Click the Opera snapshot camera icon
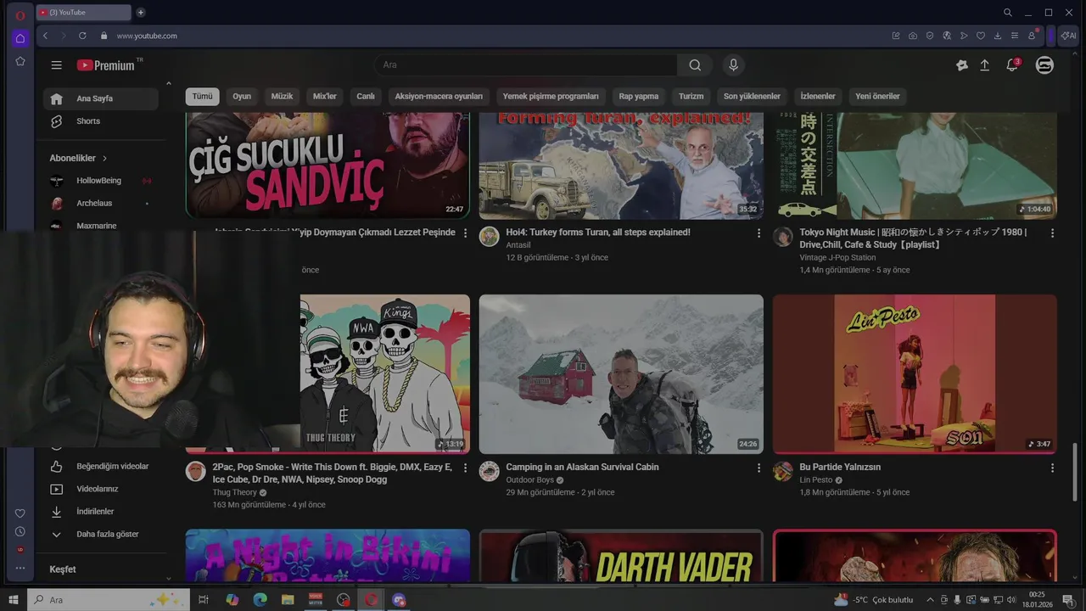 [x=912, y=36]
